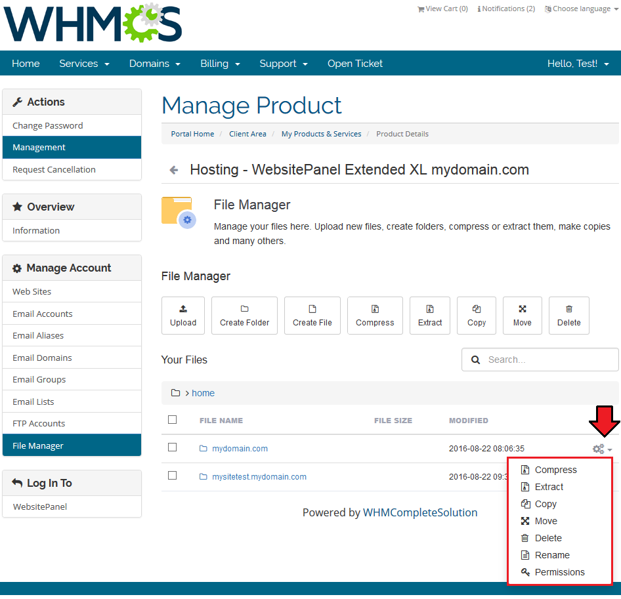Open gear actions menu for mydomain.com row
This screenshot has height=599, width=621.
point(603,449)
